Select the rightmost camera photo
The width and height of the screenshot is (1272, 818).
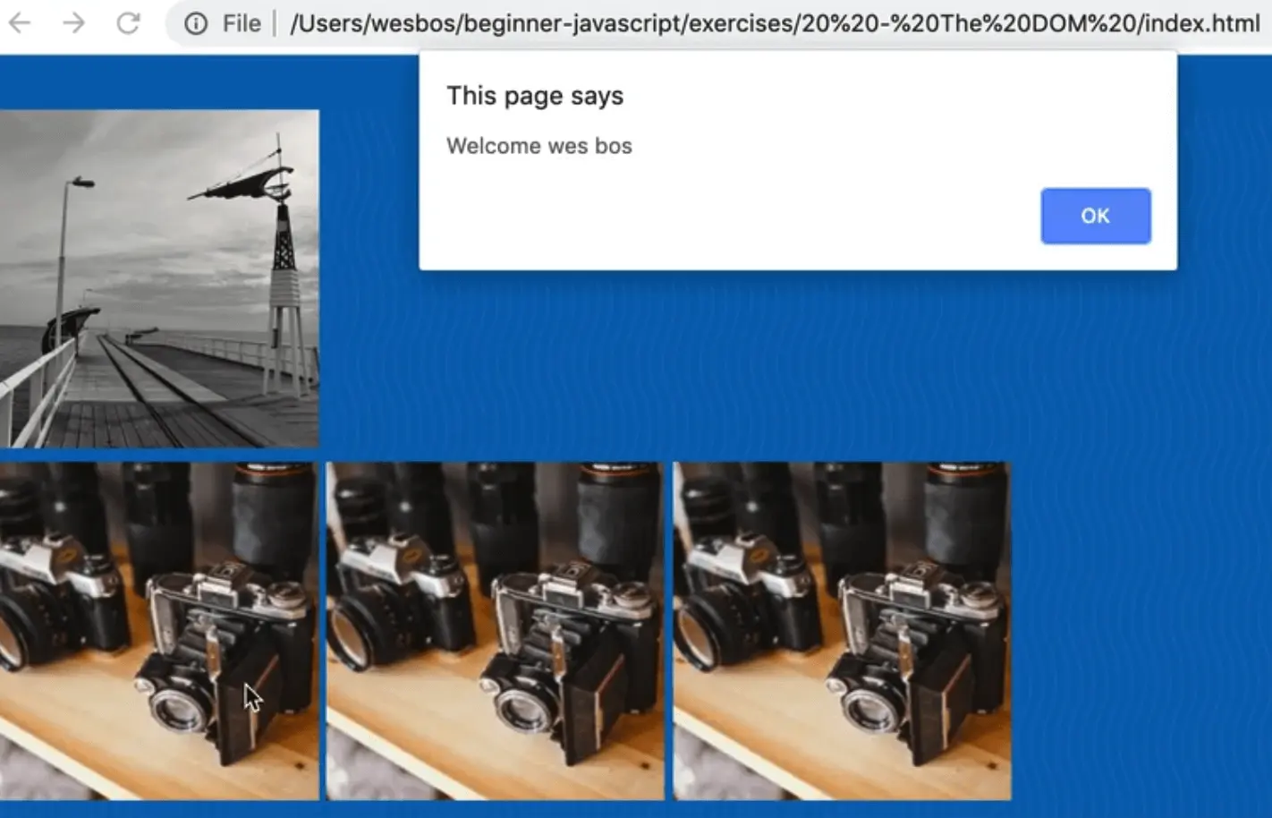pyautogui.click(x=841, y=630)
